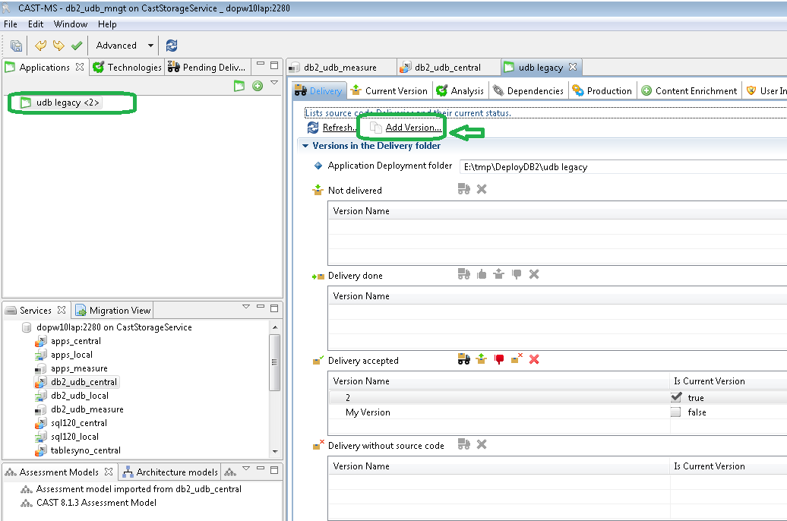
Task: Collapse Versions in the Delivery folder section
Action: (x=305, y=146)
